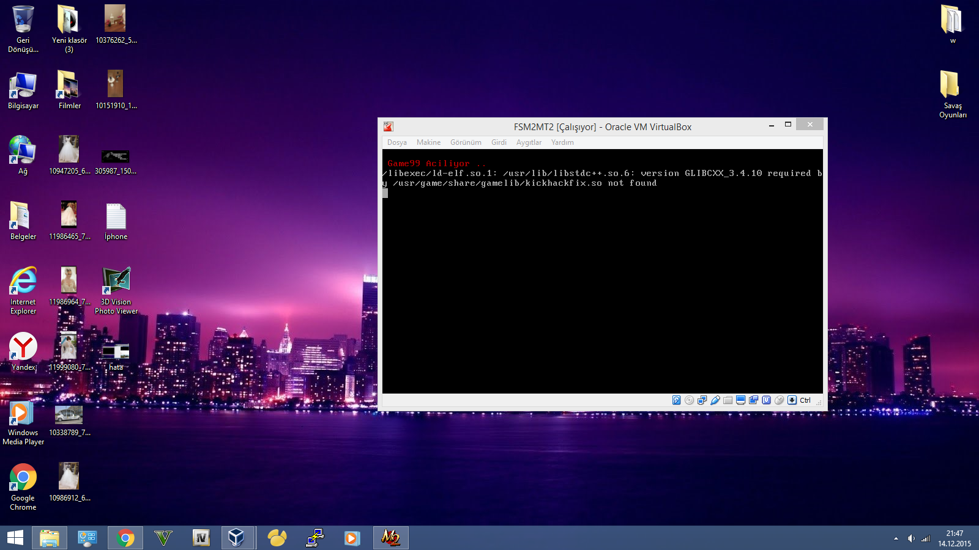The height and width of the screenshot is (550, 979).
Task: Select the 10947205_6 image thumbnail
Action: tap(69, 156)
